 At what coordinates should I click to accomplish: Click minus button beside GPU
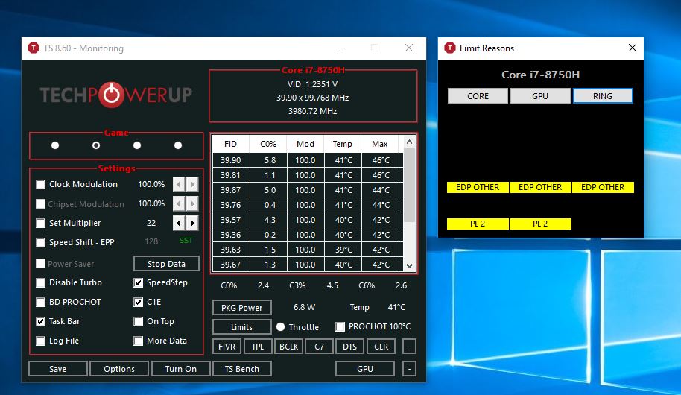[x=410, y=368]
